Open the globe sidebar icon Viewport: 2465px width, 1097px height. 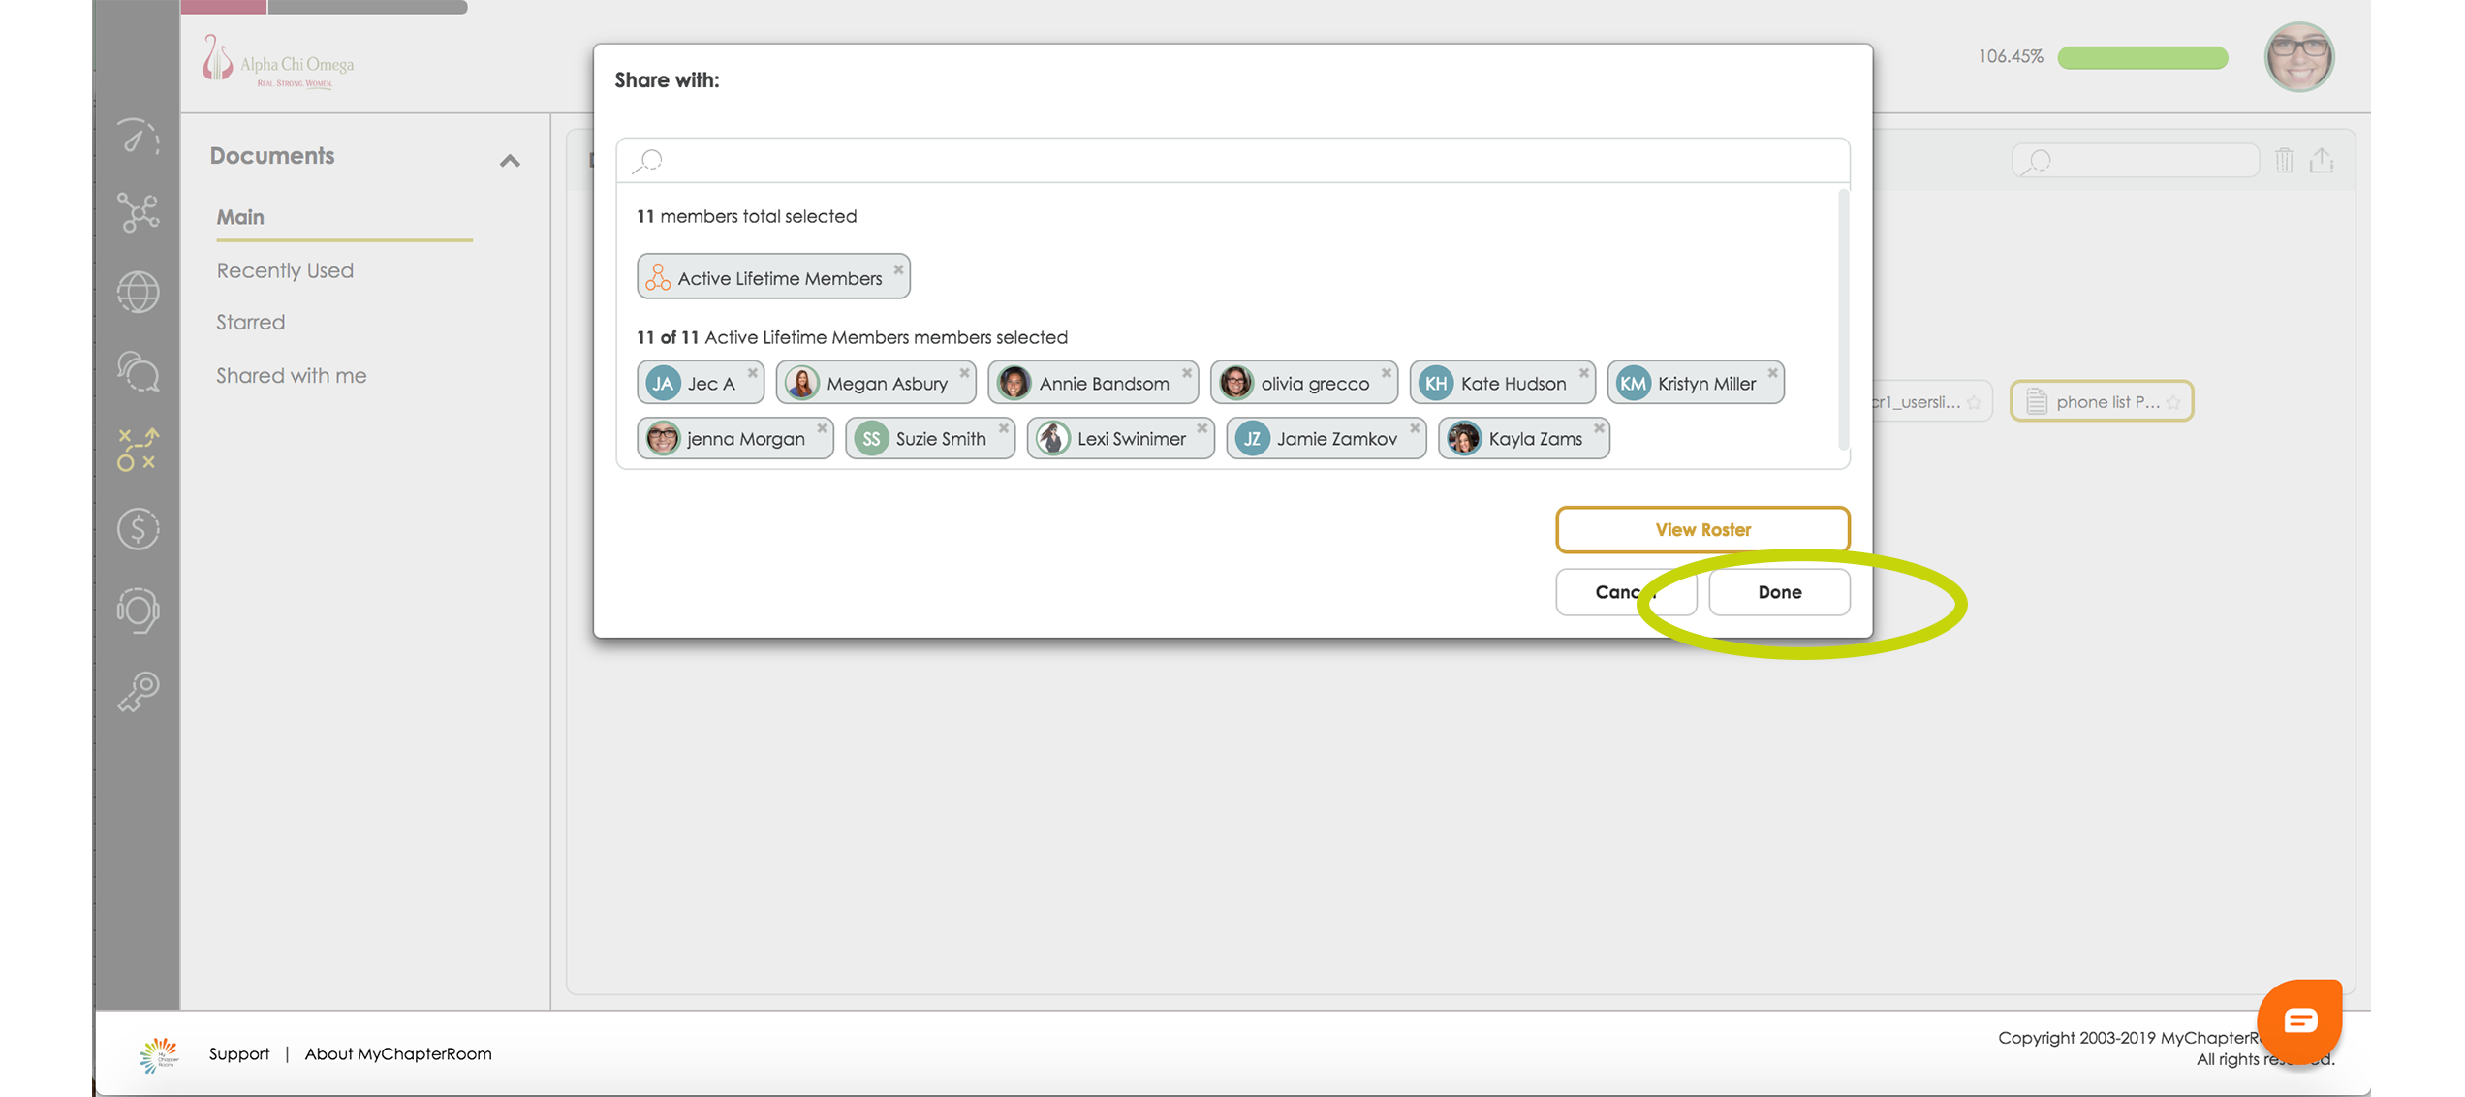pos(138,292)
